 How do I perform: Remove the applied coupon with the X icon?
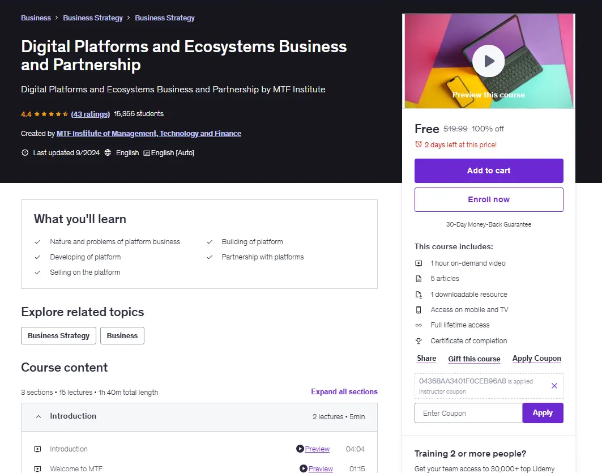point(554,386)
